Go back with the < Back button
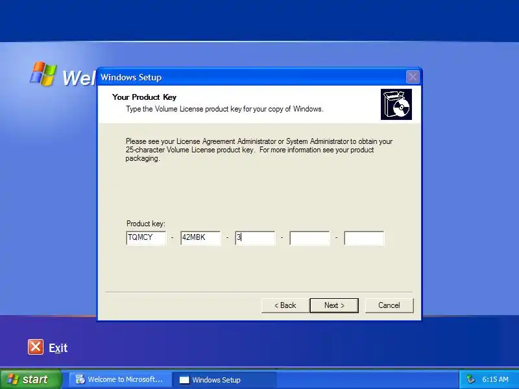The width and height of the screenshot is (519, 389). 285,305
